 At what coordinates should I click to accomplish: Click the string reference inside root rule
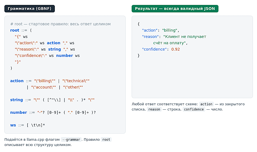(55, 49)
